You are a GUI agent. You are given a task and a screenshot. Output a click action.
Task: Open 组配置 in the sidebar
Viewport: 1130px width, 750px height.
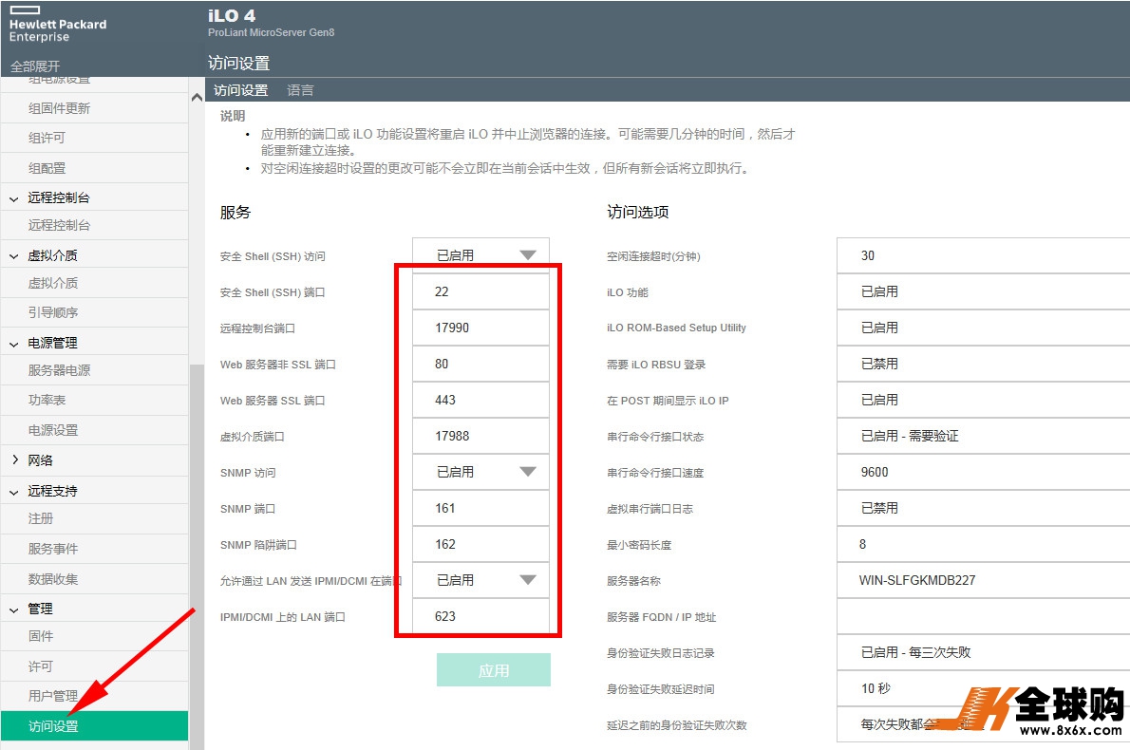coord(94,168)
